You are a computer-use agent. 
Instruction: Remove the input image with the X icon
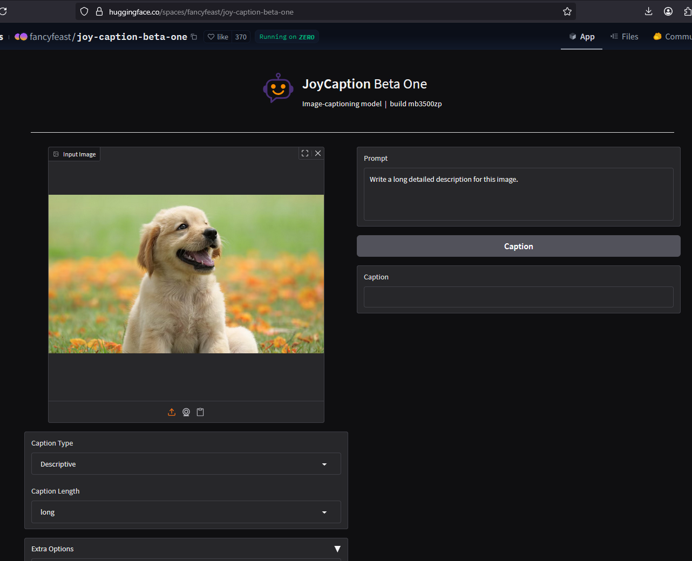318,153
